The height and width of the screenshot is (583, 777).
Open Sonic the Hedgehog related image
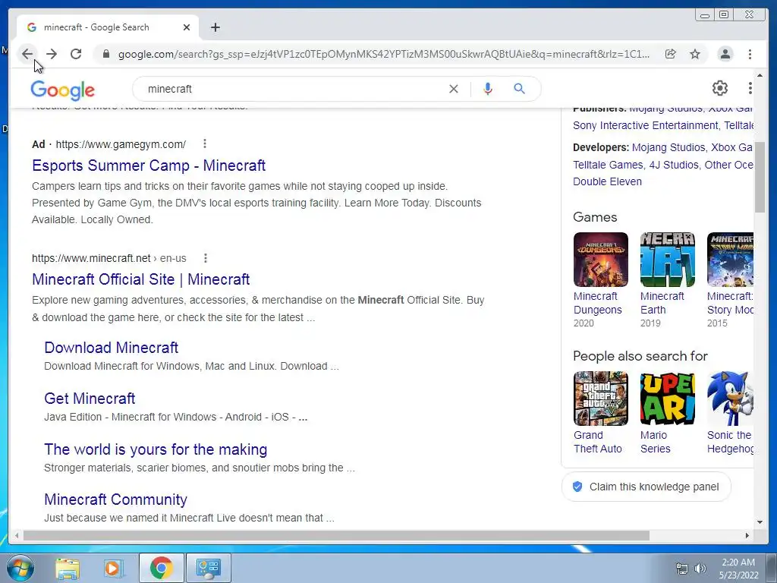(x=731, y=399)
